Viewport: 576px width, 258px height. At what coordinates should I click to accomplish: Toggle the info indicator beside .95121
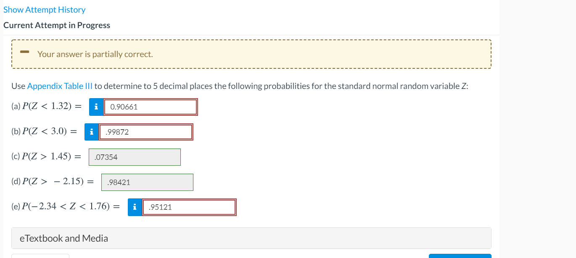point(134,207)
